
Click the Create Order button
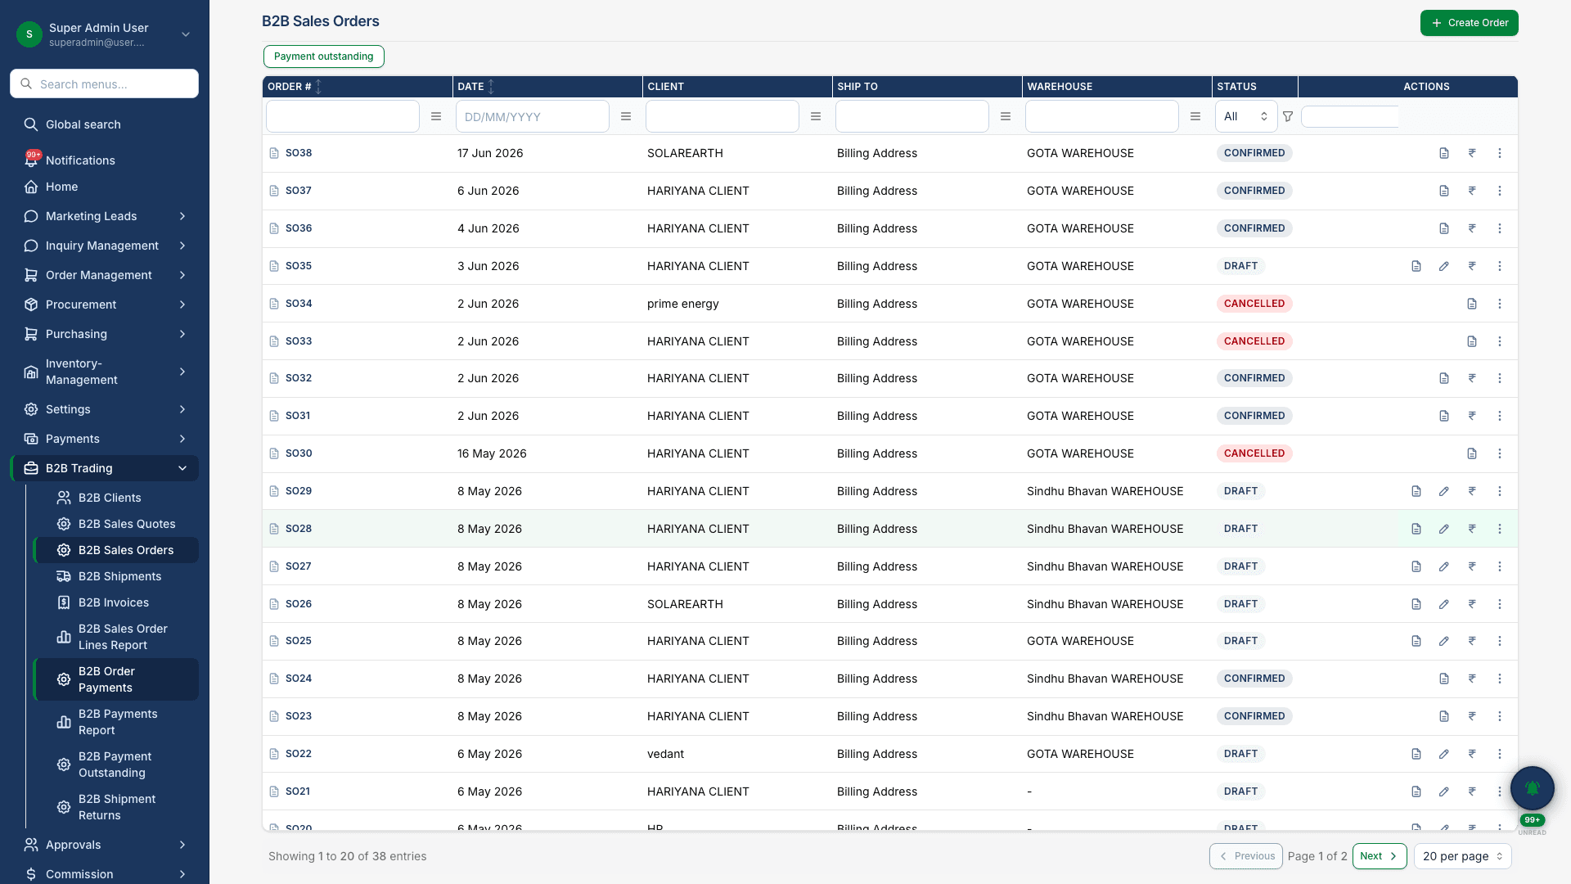pyautogui.click(x=1469, y=23)
